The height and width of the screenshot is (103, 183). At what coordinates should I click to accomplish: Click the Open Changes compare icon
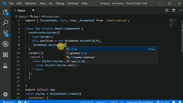[167, 10]
